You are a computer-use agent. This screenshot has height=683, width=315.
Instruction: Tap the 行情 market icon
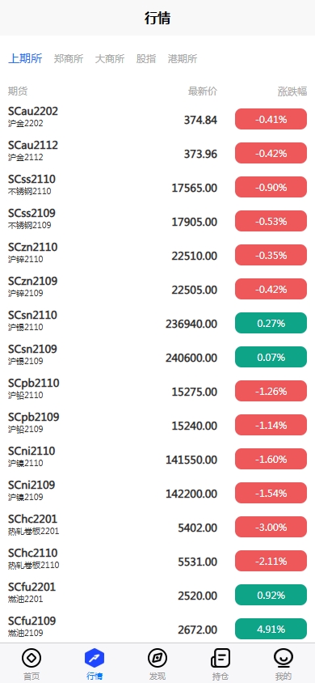tap(94, 658)
